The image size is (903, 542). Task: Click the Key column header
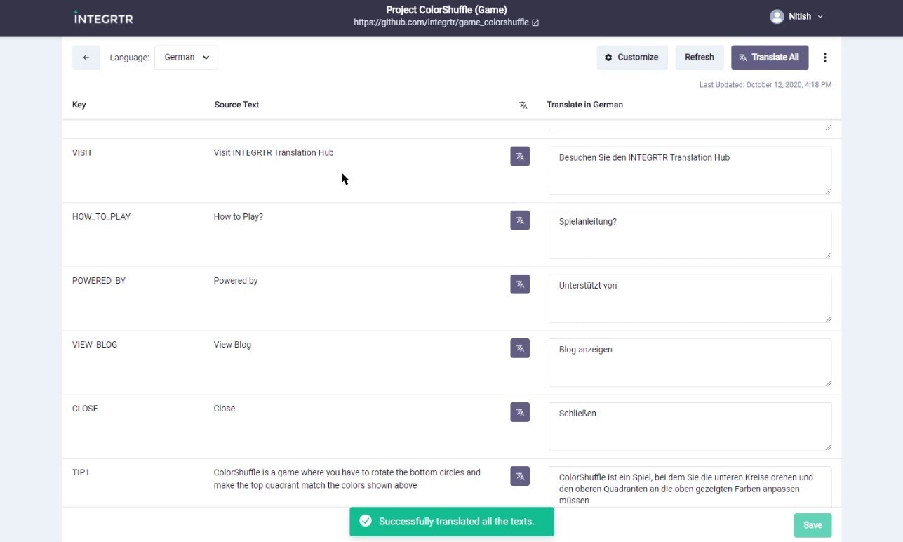click(79, 105)
